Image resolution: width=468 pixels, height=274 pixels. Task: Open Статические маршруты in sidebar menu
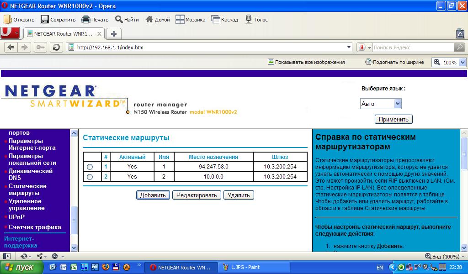[27, 190]
